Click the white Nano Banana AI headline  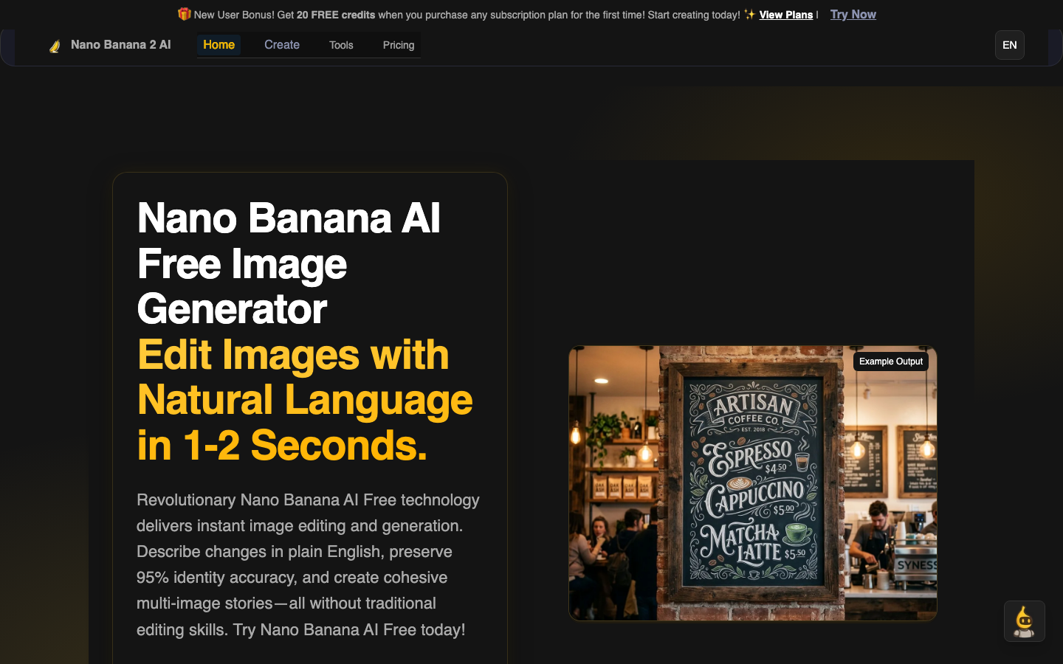coord(289,263)
